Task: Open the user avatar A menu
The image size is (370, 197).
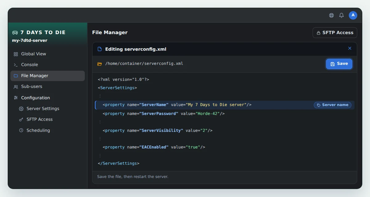Action: [353, 15]
